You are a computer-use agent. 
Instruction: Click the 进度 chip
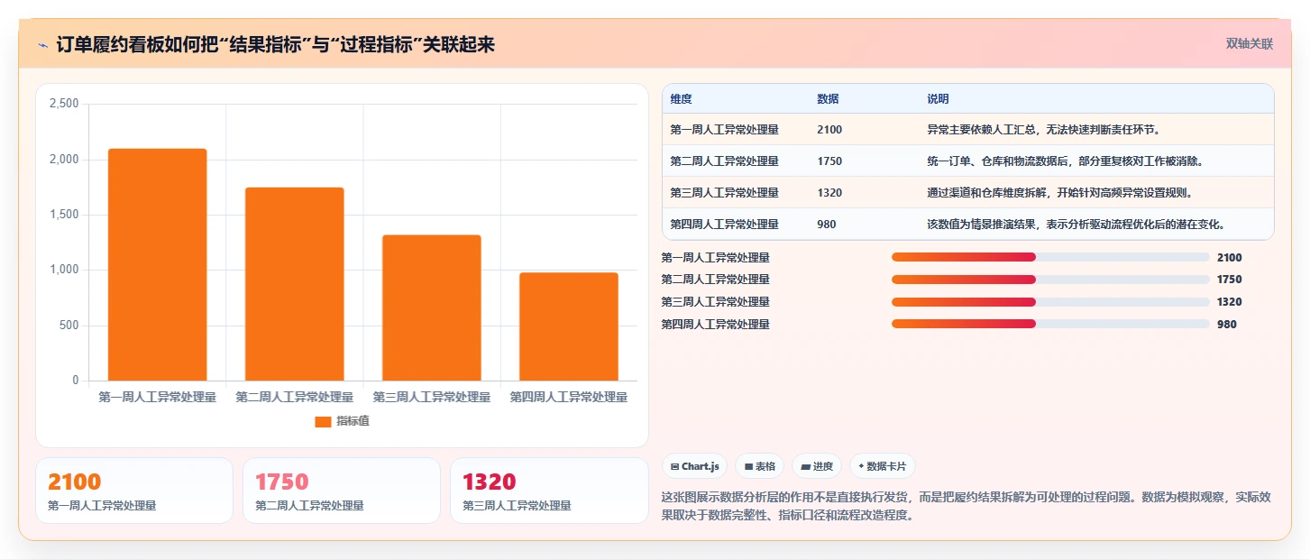[817, 466]
